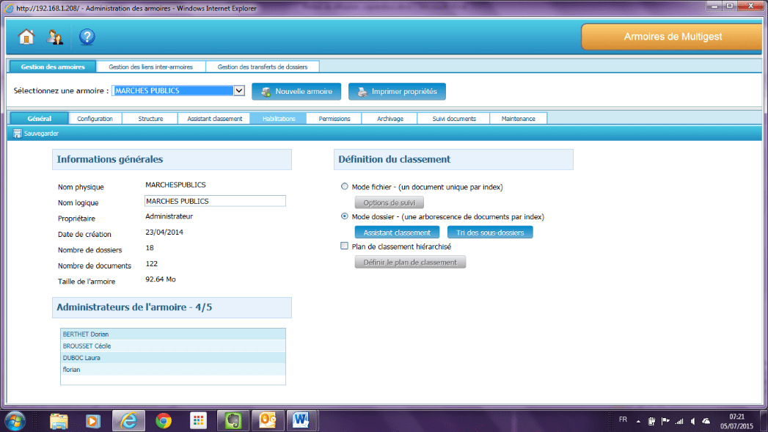Open the Permissions tab
Viewport: 768px width, 432px height.
pos(334,118)
